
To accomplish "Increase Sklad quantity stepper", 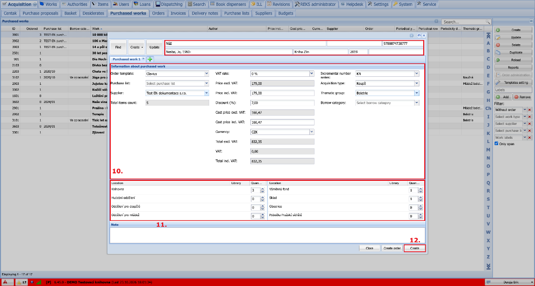I will (x=421, y=197).
